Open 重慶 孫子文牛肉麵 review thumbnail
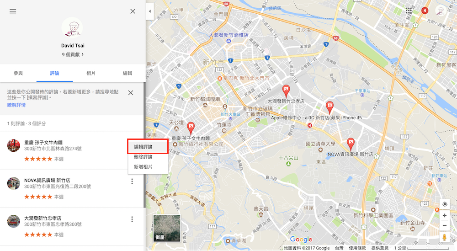The image size is (457, 251). [13, 145]
